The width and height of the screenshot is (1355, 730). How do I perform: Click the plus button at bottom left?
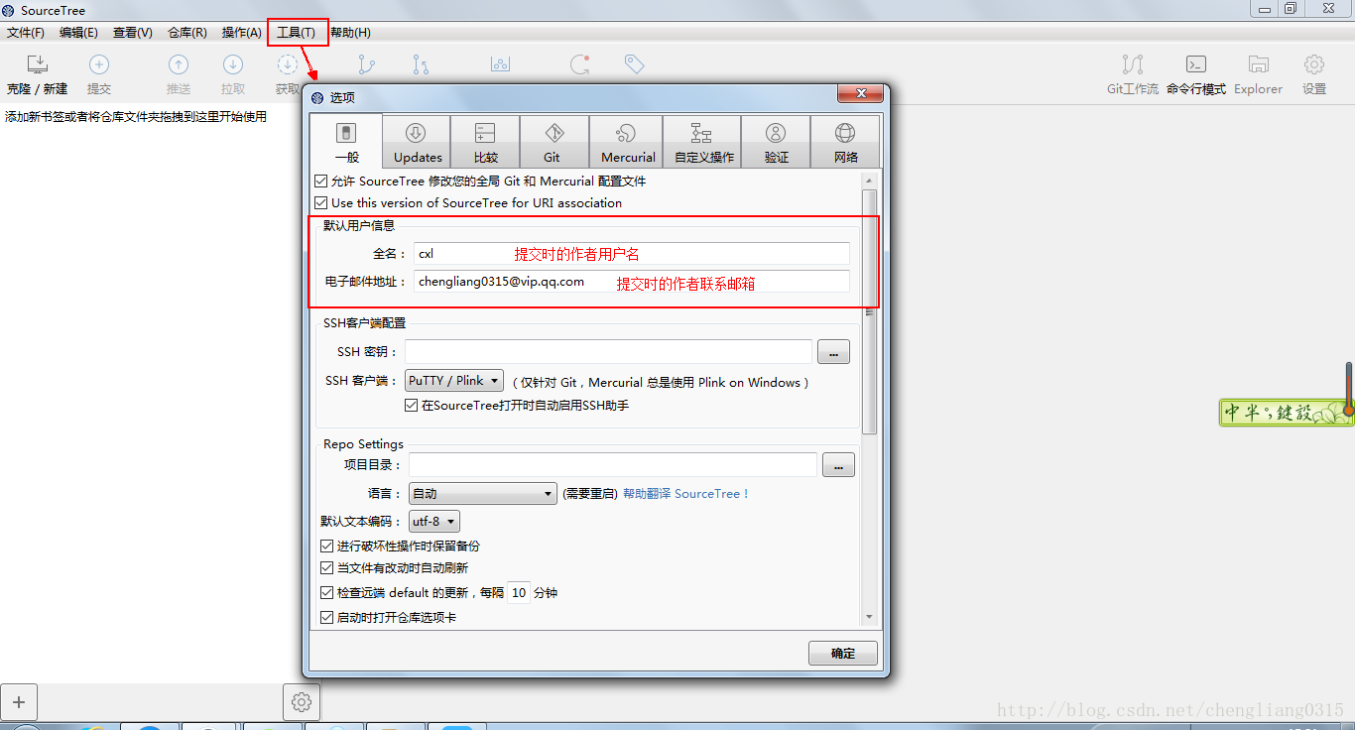[x=19, y=702]
